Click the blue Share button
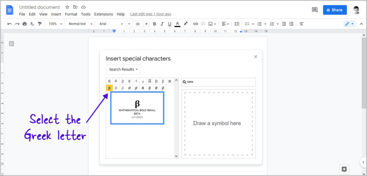Viewport: 367px width, 176px height. 335,10
